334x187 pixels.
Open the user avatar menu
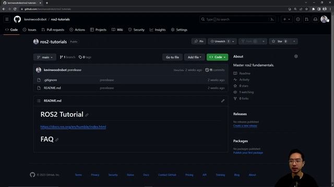324,19
